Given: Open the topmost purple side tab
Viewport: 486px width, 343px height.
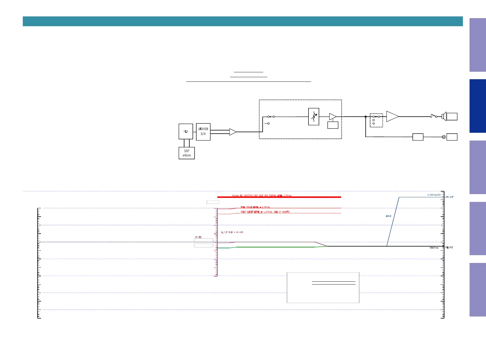Looking at the screenshot, I should [478, 45].
